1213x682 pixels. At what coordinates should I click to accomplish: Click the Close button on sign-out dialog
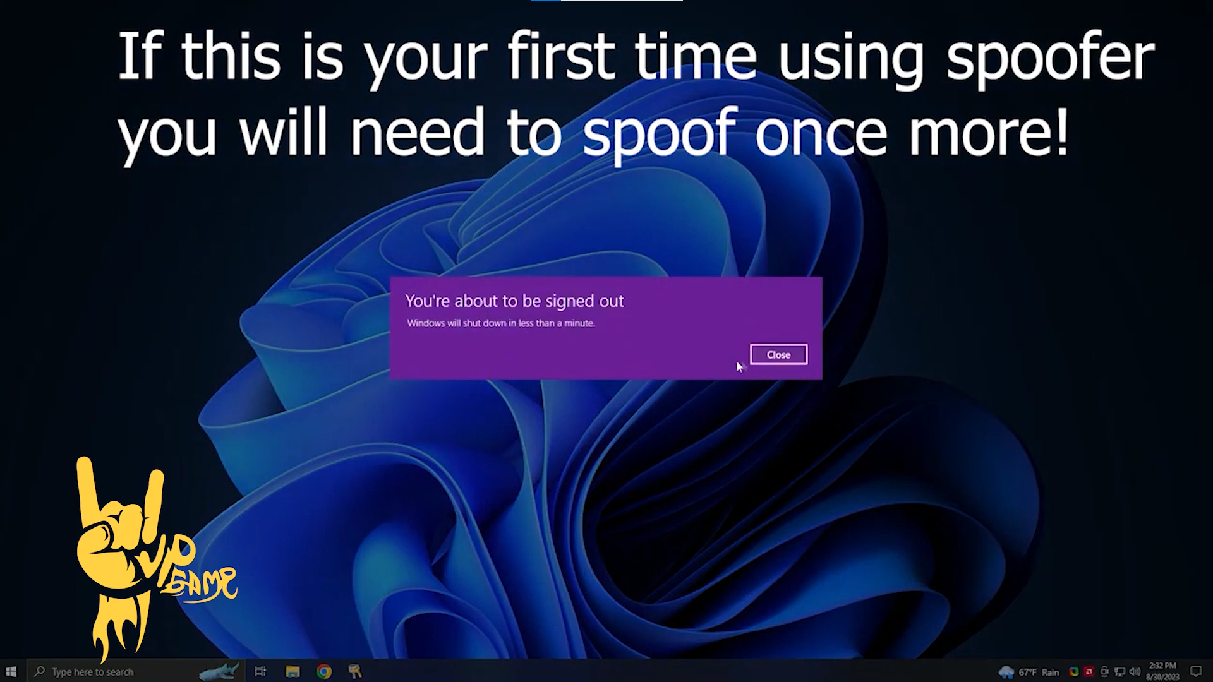point(778,355)
